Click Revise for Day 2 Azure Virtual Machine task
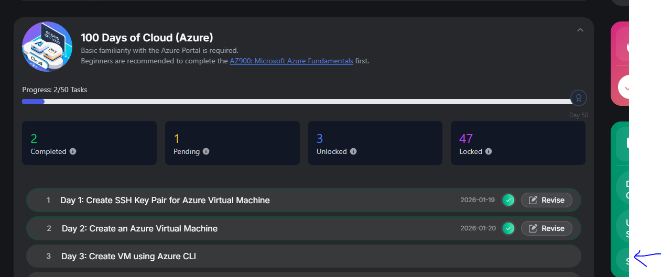The width and height of the screenshot is (661, 277). (x=547, y=228)
